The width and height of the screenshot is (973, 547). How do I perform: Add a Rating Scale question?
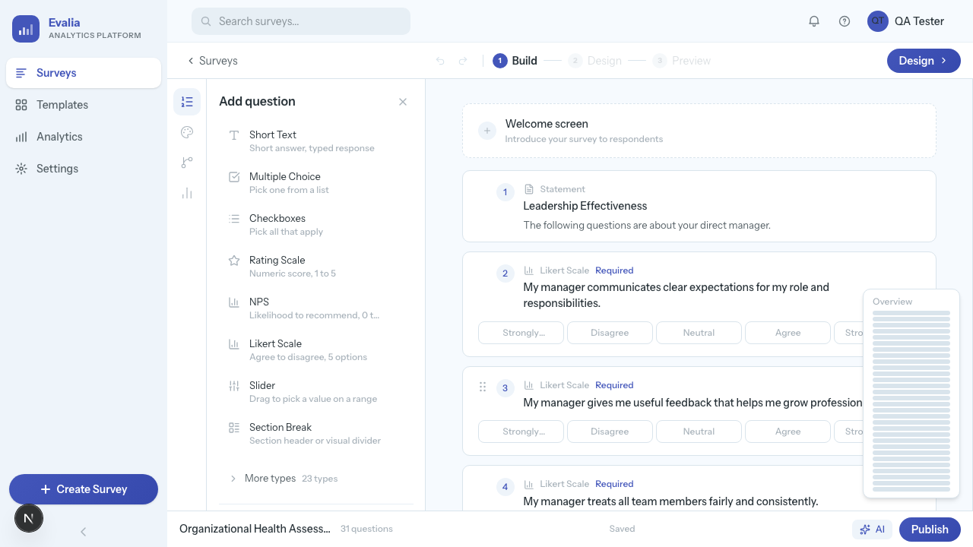click(316, 266)
